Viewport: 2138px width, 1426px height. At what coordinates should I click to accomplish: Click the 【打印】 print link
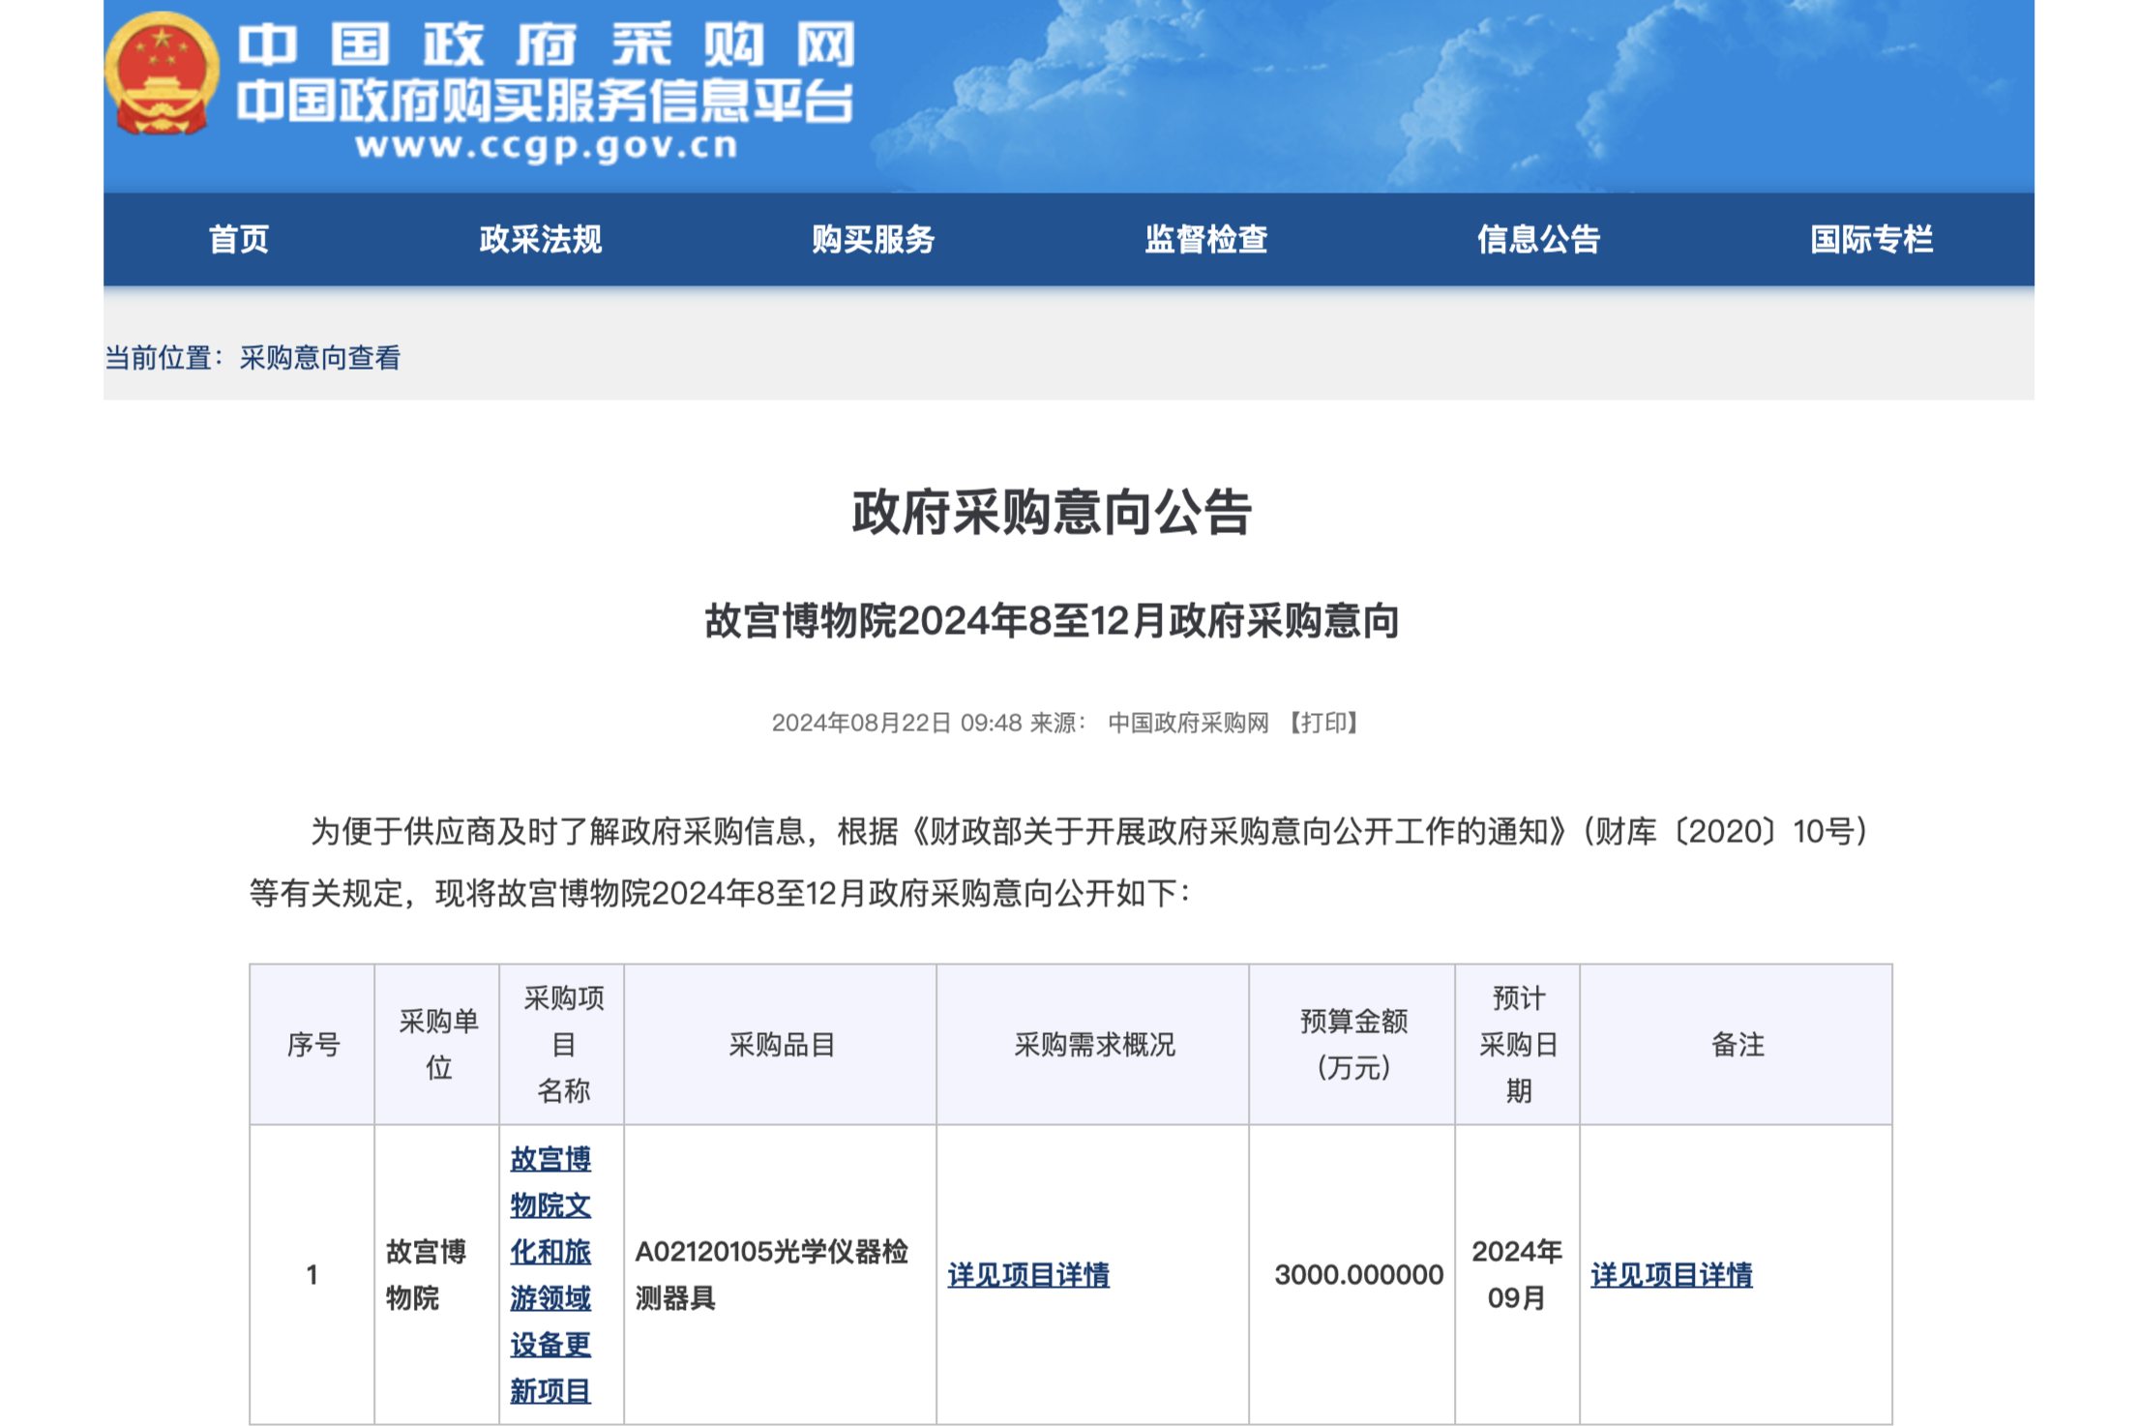1323,723
